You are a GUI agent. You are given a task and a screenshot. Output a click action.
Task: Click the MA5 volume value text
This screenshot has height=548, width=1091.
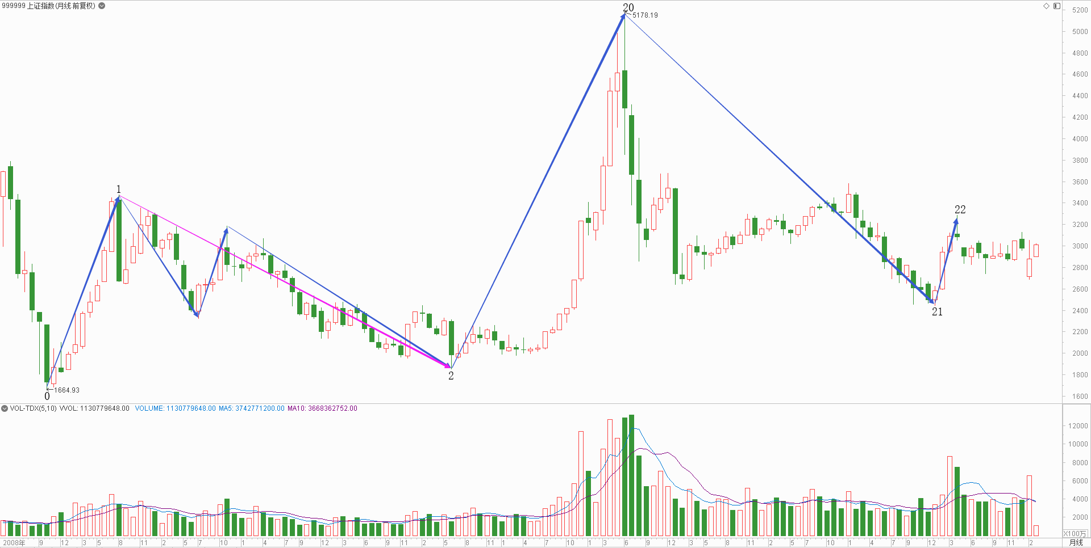(x=251, y=408)
